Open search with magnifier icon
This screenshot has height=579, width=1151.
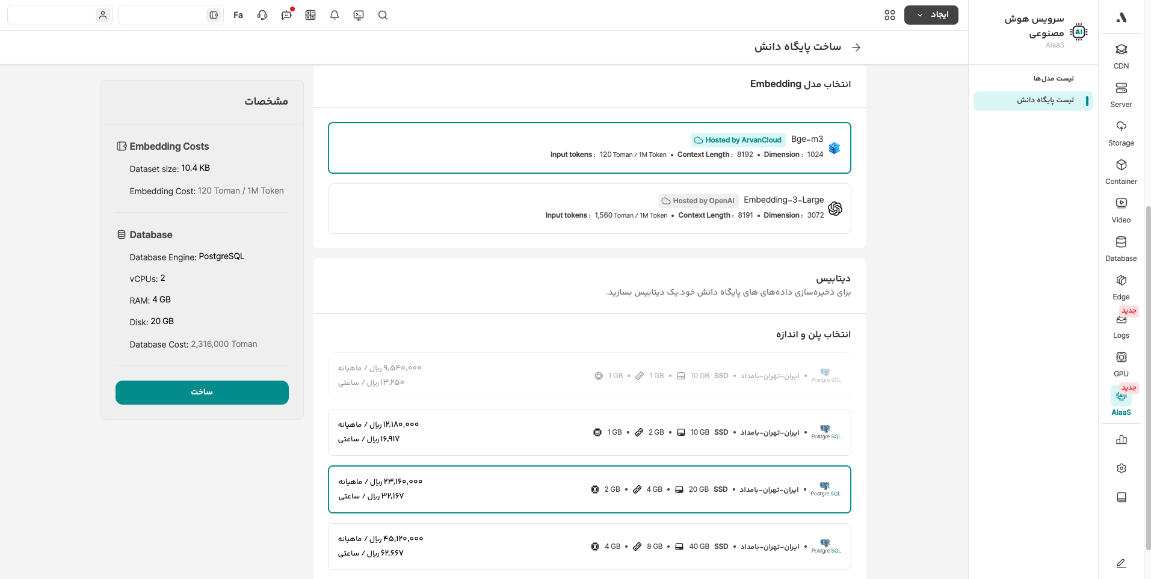(x=383, y=15)
